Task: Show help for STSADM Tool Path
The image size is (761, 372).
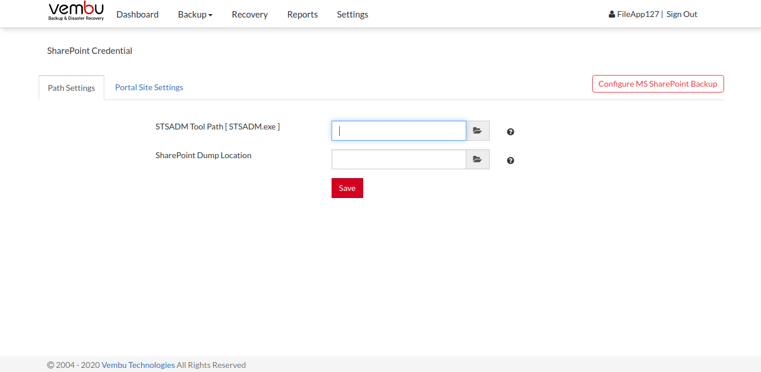Action: coord(510,132)
